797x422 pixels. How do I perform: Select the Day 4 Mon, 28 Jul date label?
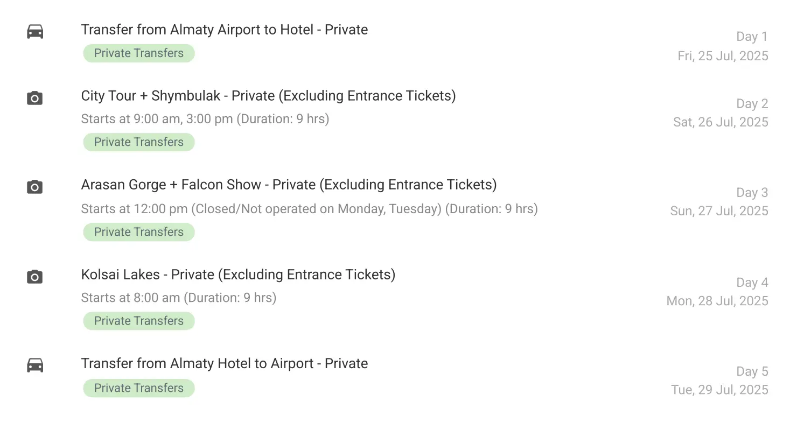point(717,292)
